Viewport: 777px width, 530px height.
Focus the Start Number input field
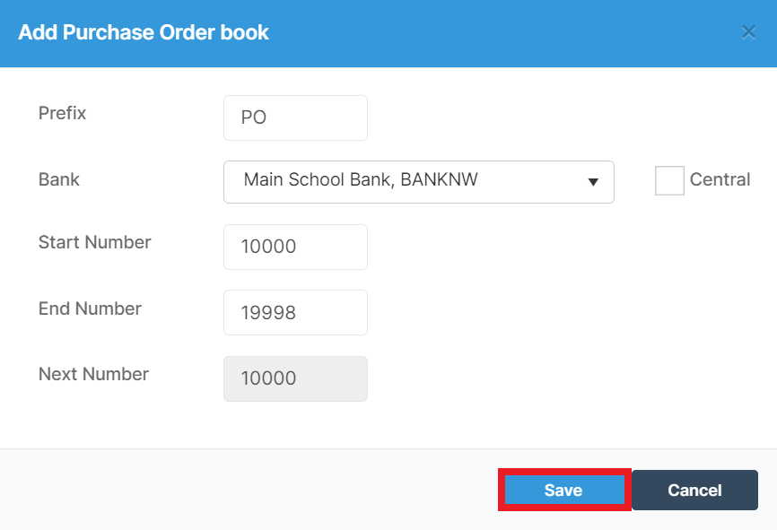coord(295,248)
